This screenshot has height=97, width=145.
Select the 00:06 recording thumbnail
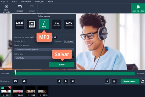tap(18, 91)
